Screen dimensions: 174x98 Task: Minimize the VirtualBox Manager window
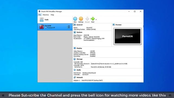pos(129,11)
